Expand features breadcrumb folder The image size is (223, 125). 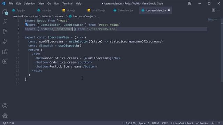[46, 16]
